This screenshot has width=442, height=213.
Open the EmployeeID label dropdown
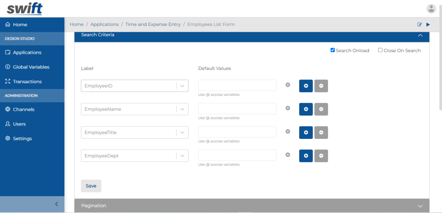(135, 86)
